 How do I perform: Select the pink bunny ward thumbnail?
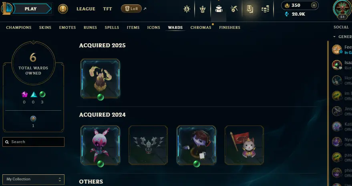tap(101, 146)
